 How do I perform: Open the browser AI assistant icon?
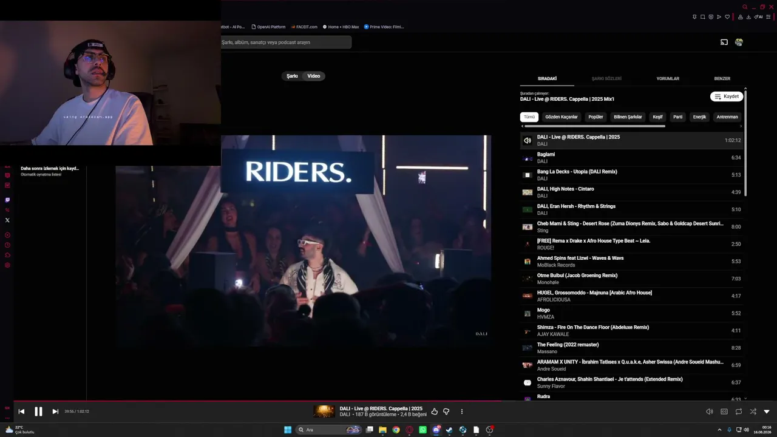pos(759,17)
